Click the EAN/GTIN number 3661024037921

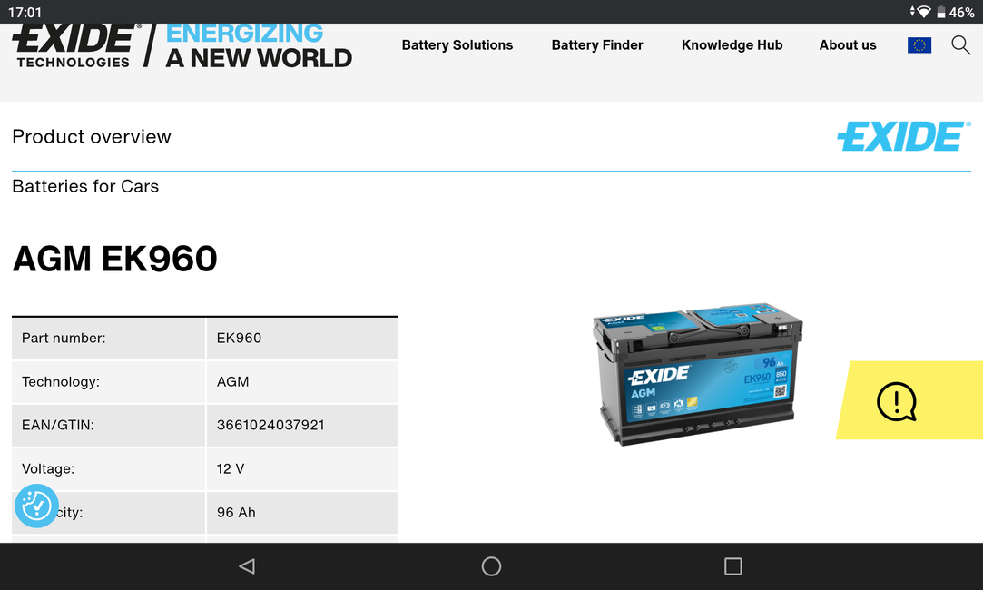[270, 425]
